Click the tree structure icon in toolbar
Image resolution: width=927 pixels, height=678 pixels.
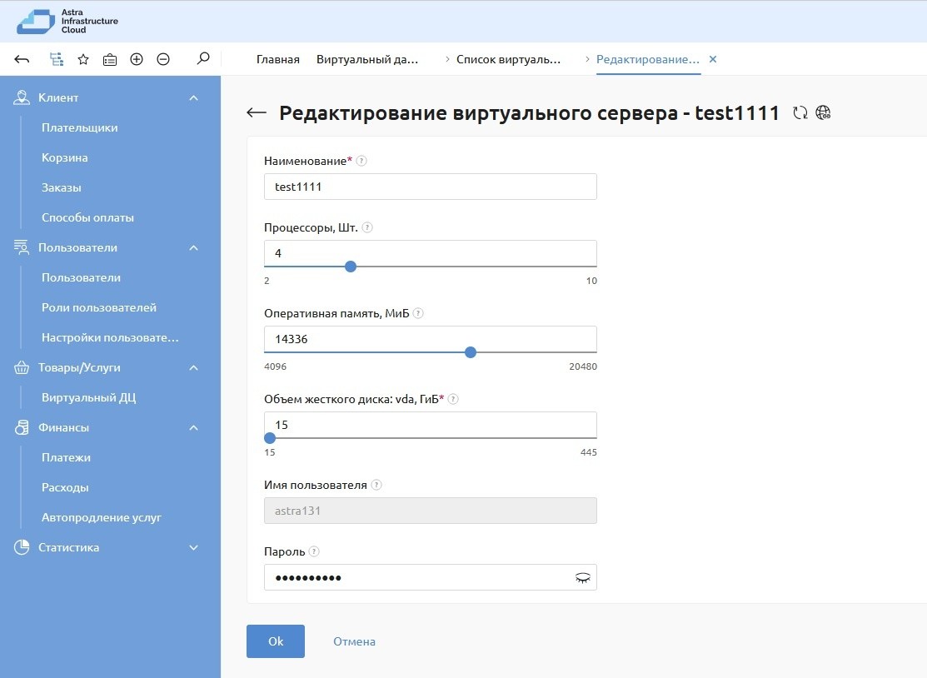tap(57, 59)
